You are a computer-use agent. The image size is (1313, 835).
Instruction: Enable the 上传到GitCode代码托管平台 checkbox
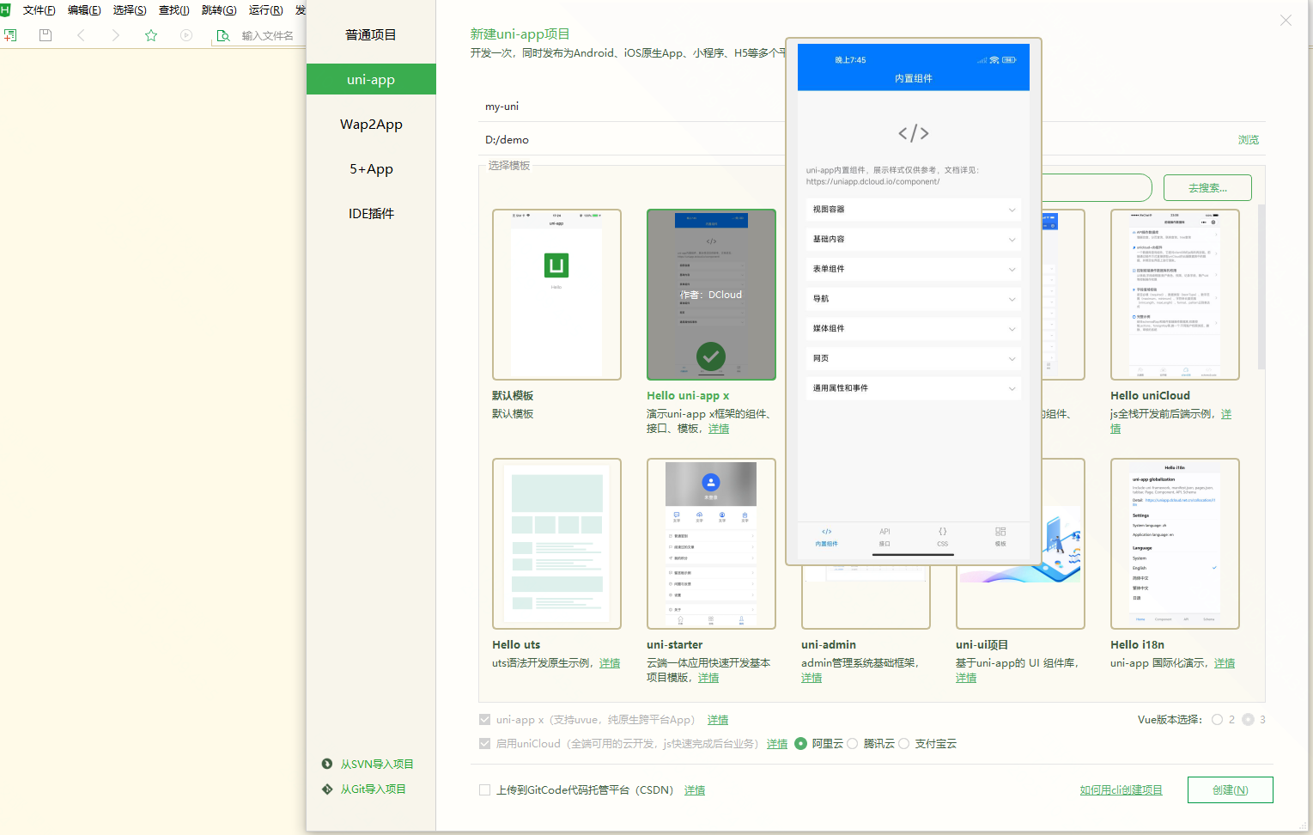485,790
